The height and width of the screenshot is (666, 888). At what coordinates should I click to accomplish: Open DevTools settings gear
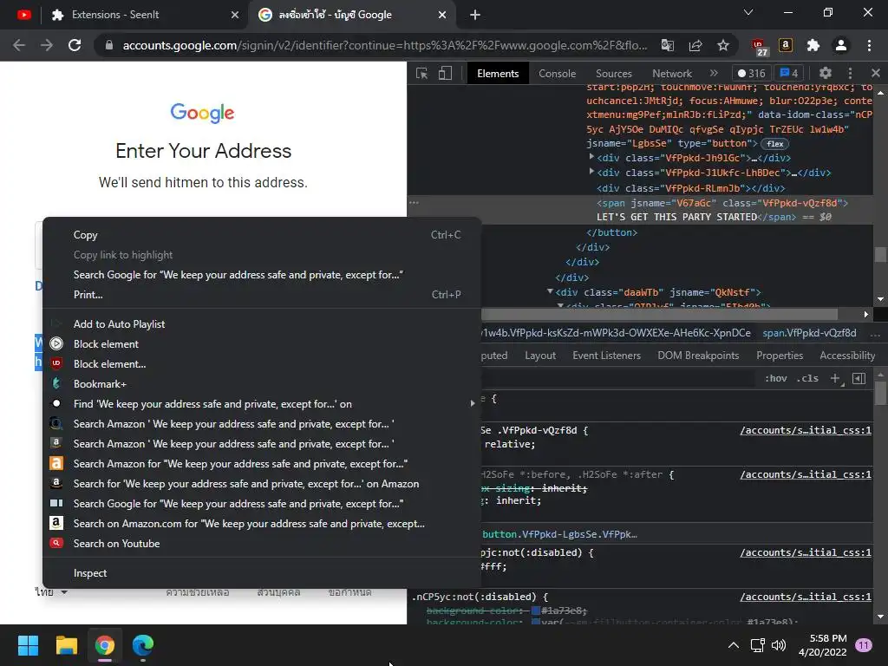(826, 73)
